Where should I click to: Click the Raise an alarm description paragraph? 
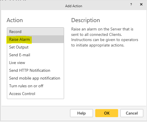point(105,37)
